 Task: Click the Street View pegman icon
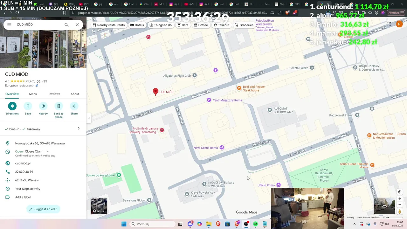click(x=400, y=212)
